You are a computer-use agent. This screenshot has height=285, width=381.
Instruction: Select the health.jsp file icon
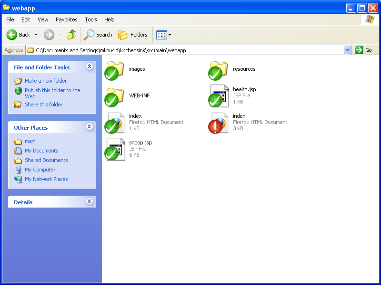[218, 96]
